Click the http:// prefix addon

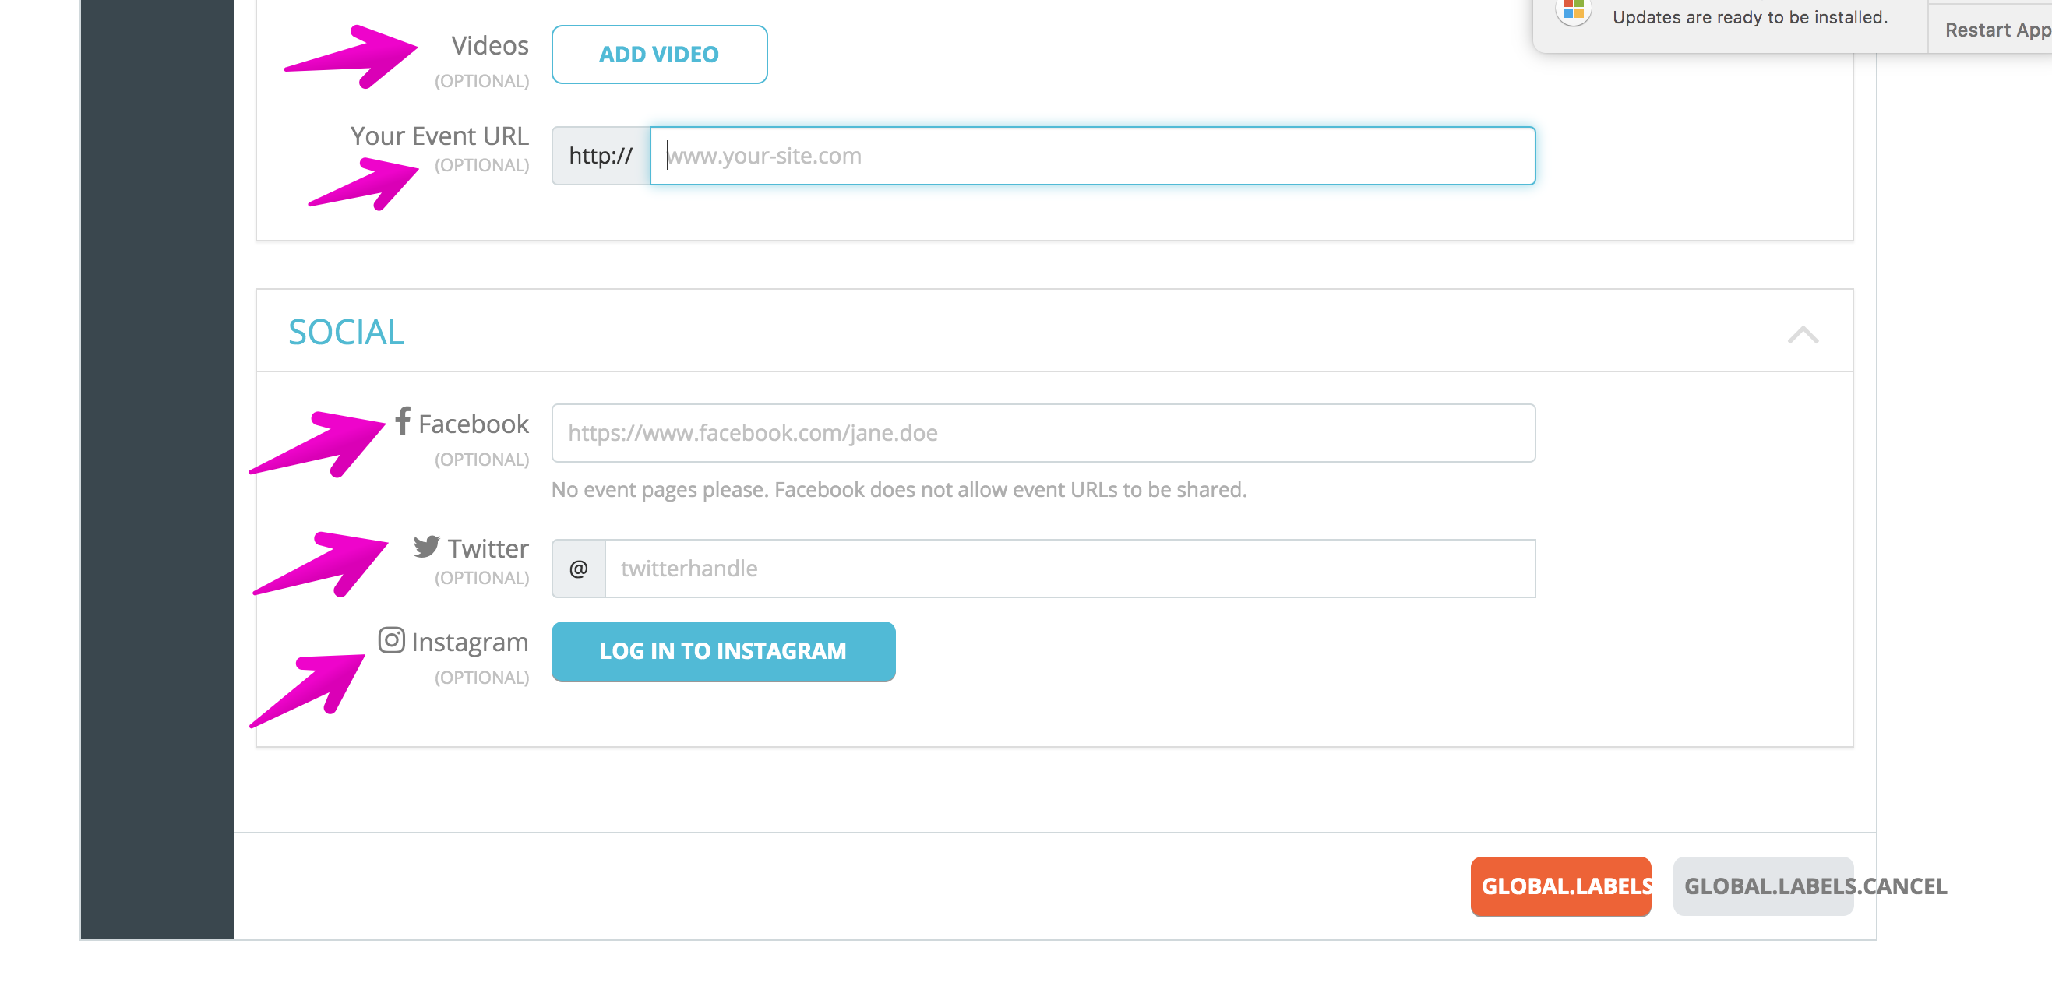[x=601, y=156]
